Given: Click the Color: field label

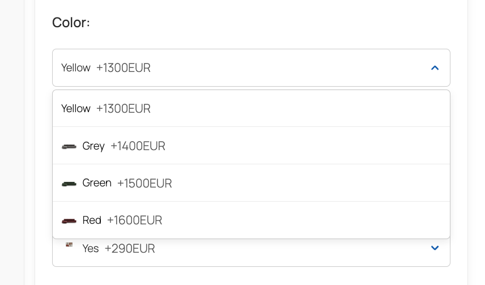Looking at the screenshot, I should click(71, 23).
